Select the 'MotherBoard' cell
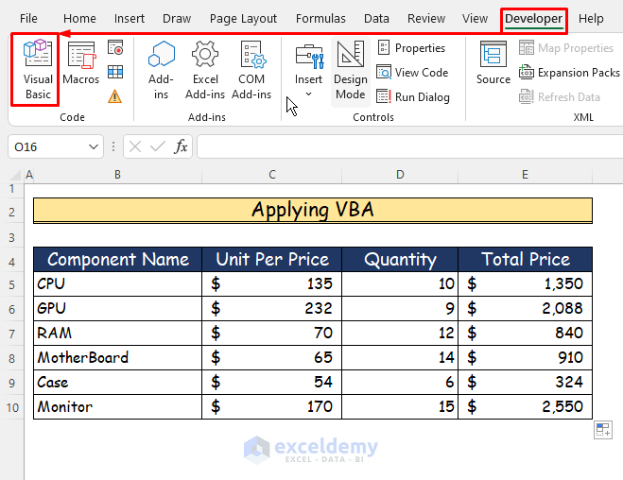This screenshot has width=623, height=480. coord(117,358)
